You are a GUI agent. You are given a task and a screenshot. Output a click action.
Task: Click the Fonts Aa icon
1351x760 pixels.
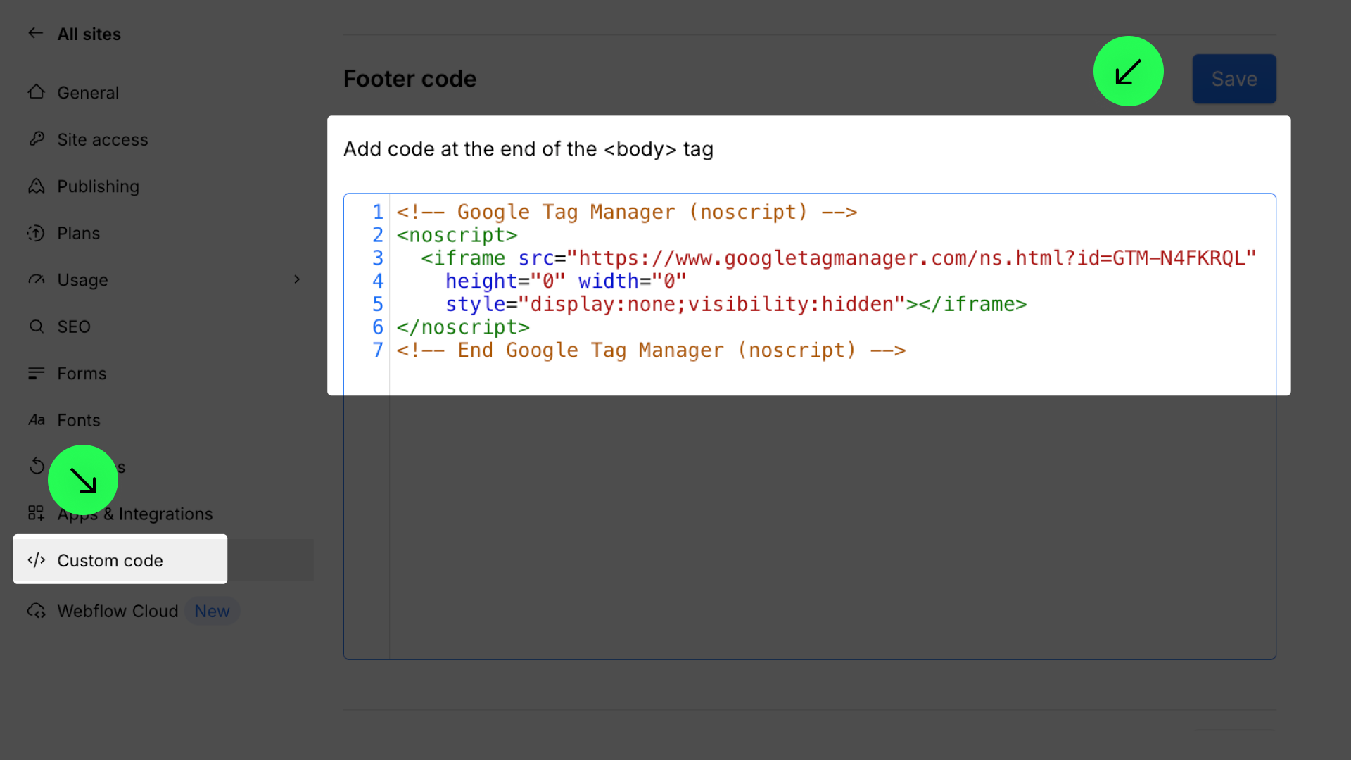[36, 420]
